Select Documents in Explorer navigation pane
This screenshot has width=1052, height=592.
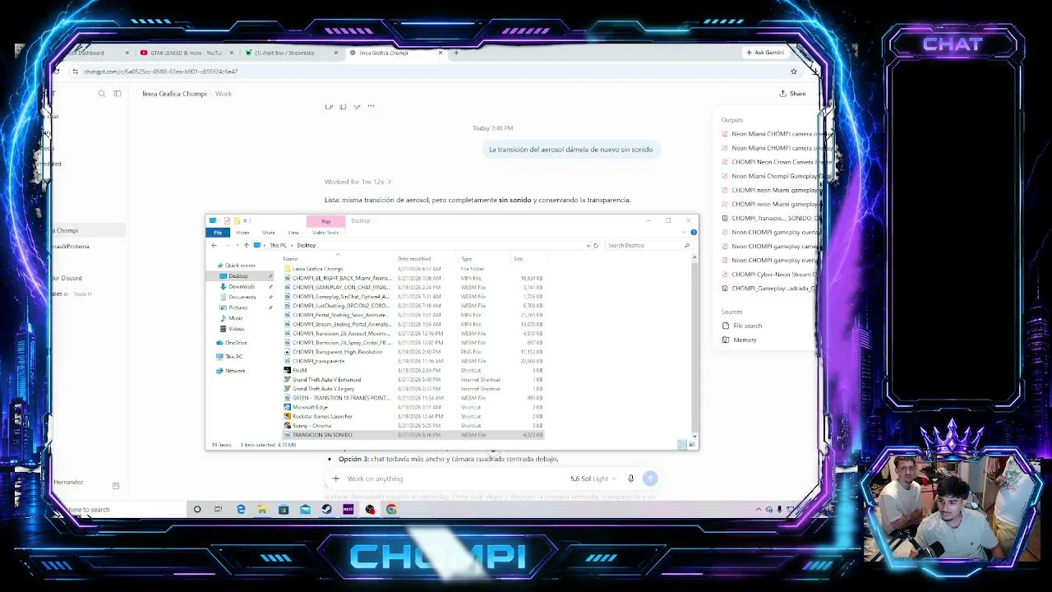[242, 297]
